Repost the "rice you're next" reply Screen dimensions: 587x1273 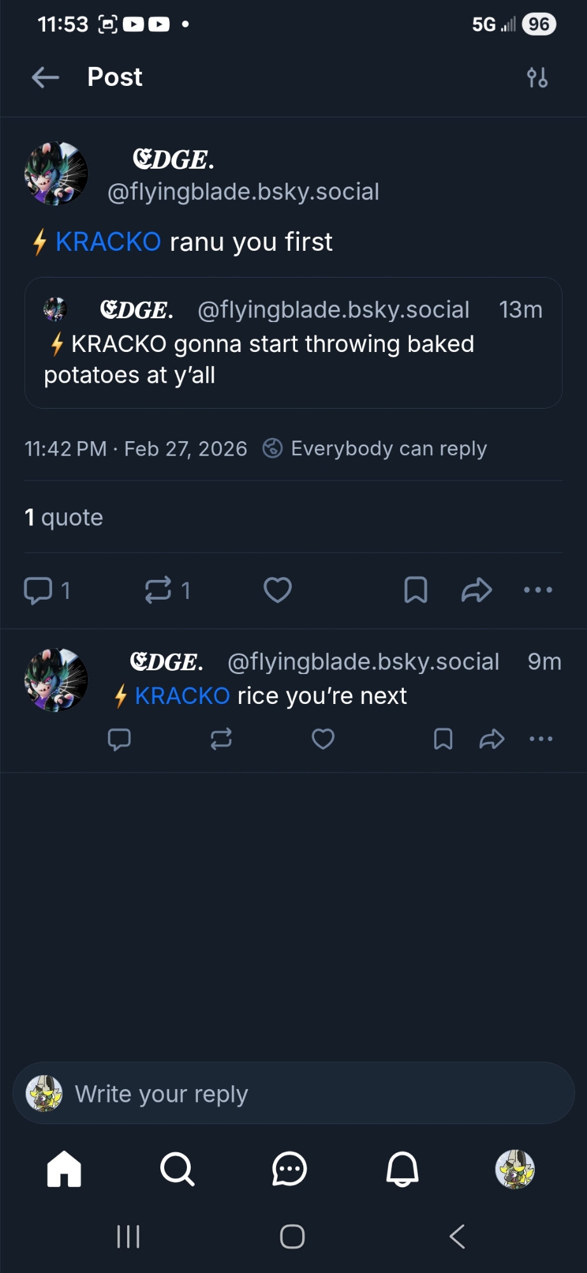tap(221, 739)
